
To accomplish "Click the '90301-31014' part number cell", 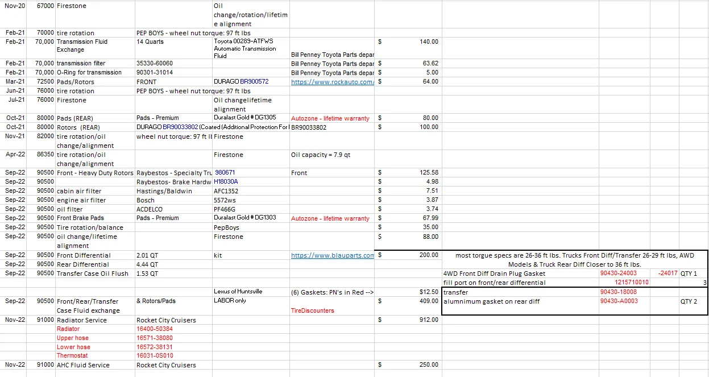I will [x=173, y=72].
